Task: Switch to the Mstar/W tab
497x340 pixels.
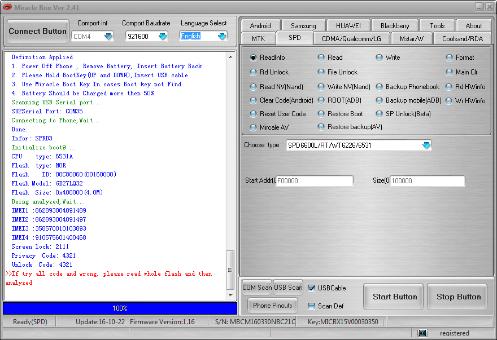Action: 411,38
